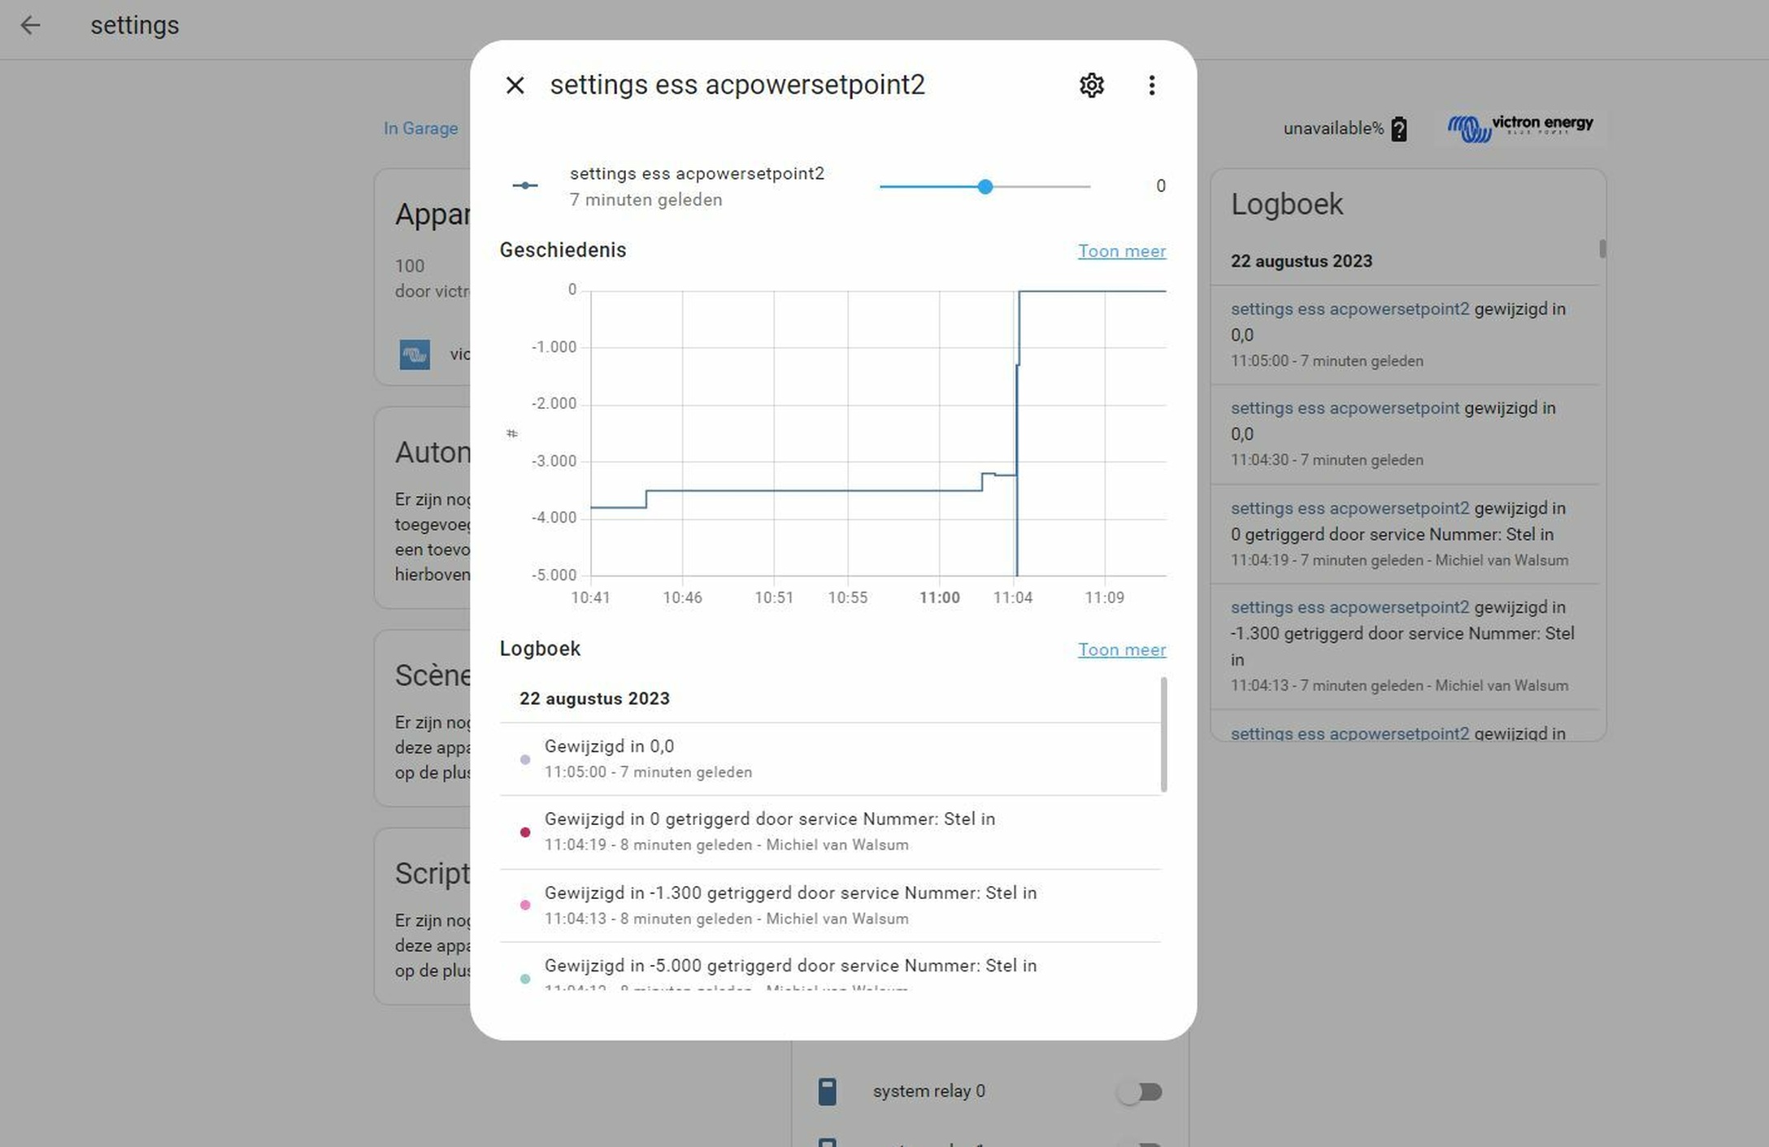
Task: Open entity settings via the gear icon
Action: pos(1092,85)
